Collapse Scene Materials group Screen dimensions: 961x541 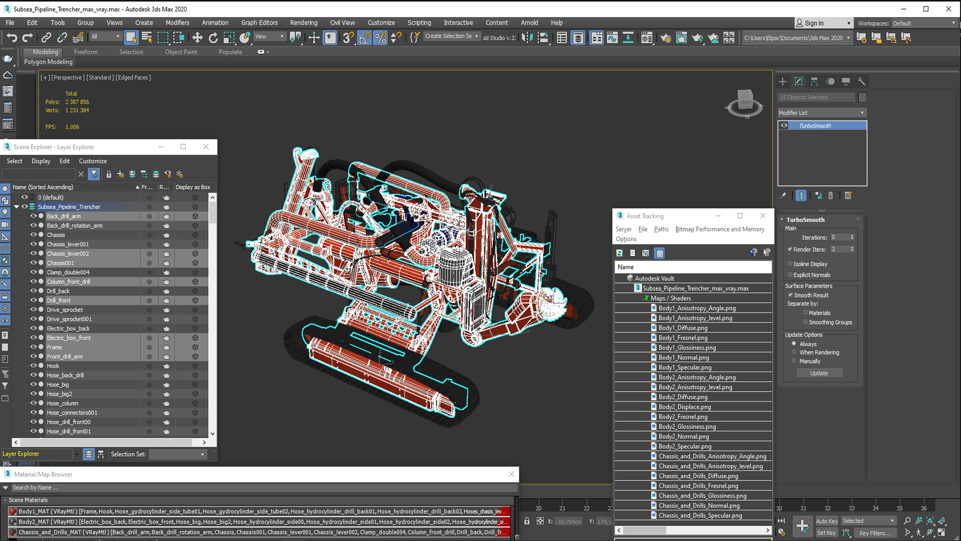tap(6, 500)
